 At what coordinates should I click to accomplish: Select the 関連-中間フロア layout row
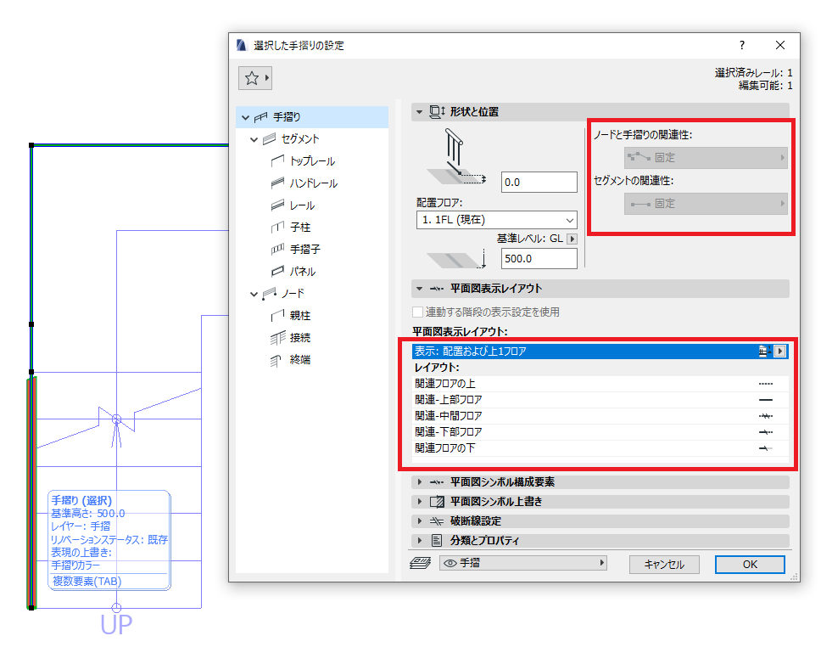coord(600,416)
